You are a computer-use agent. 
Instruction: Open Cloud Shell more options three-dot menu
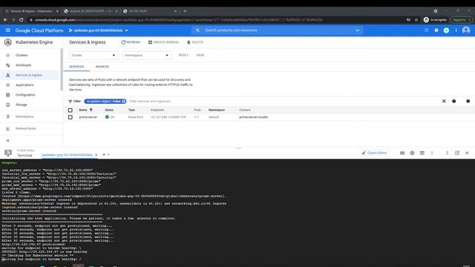(432, 154)
